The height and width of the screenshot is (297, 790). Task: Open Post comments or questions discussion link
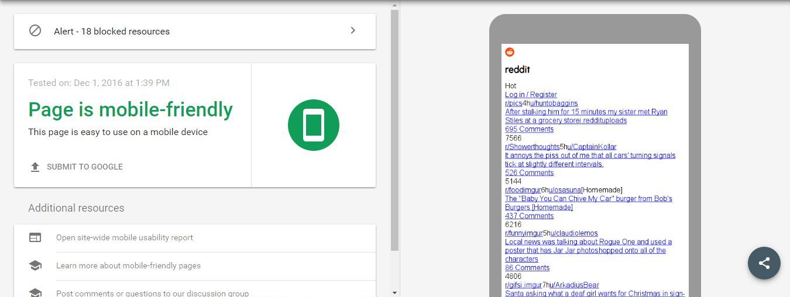pyautogui.click(x=152, y=293)
